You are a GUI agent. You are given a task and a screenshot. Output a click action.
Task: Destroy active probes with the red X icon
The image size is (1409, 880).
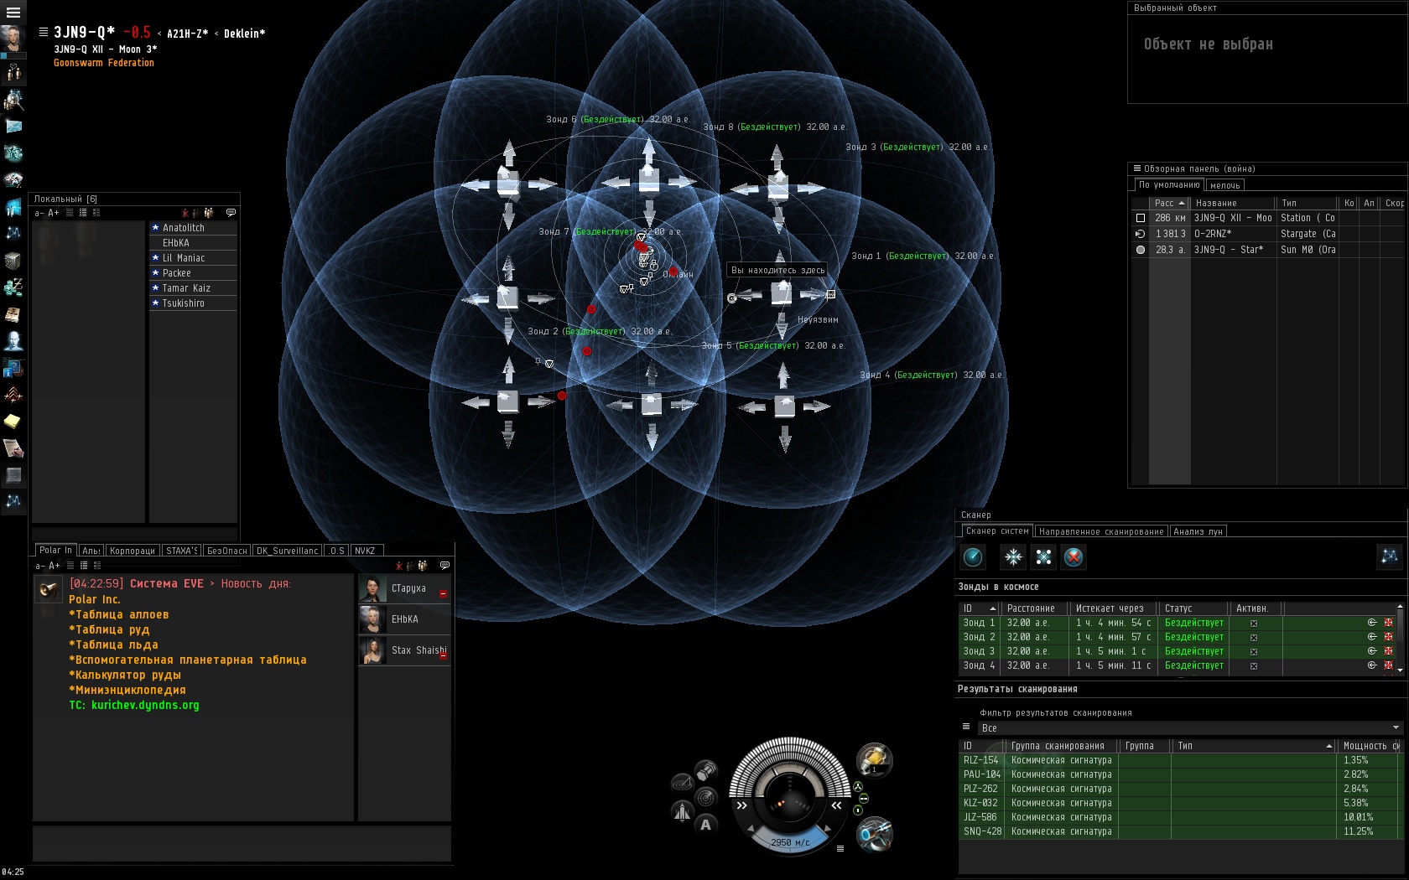(1074, 556)
